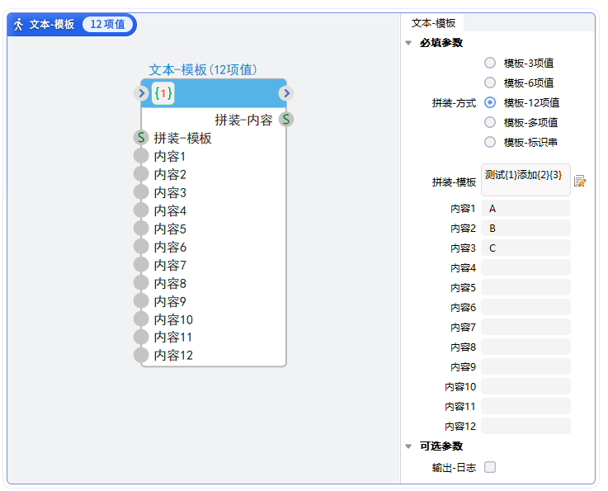Select the 模板-标识串 radio option
Viewport: 608px width, 491px height.
490,142
